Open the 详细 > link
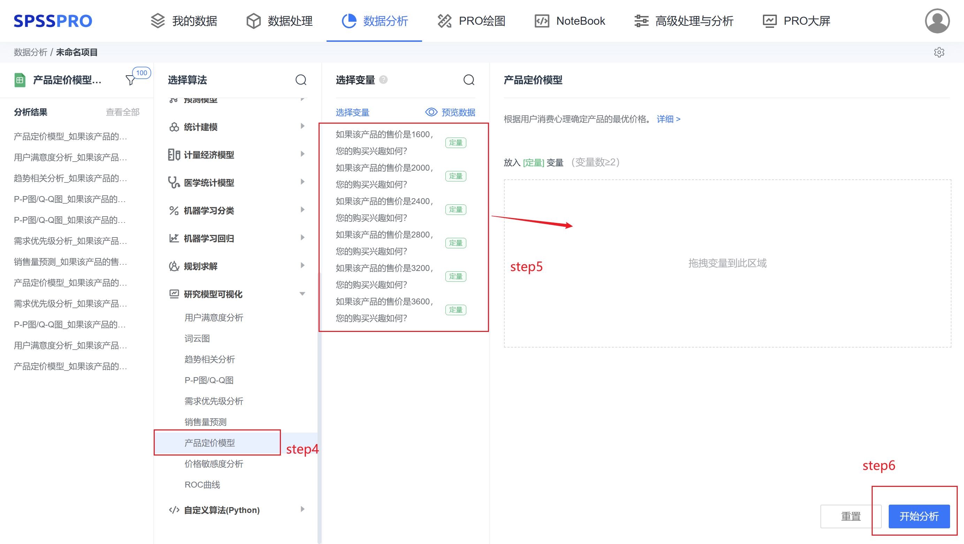Screen dimensions: 964x544 tap(668, 119)
